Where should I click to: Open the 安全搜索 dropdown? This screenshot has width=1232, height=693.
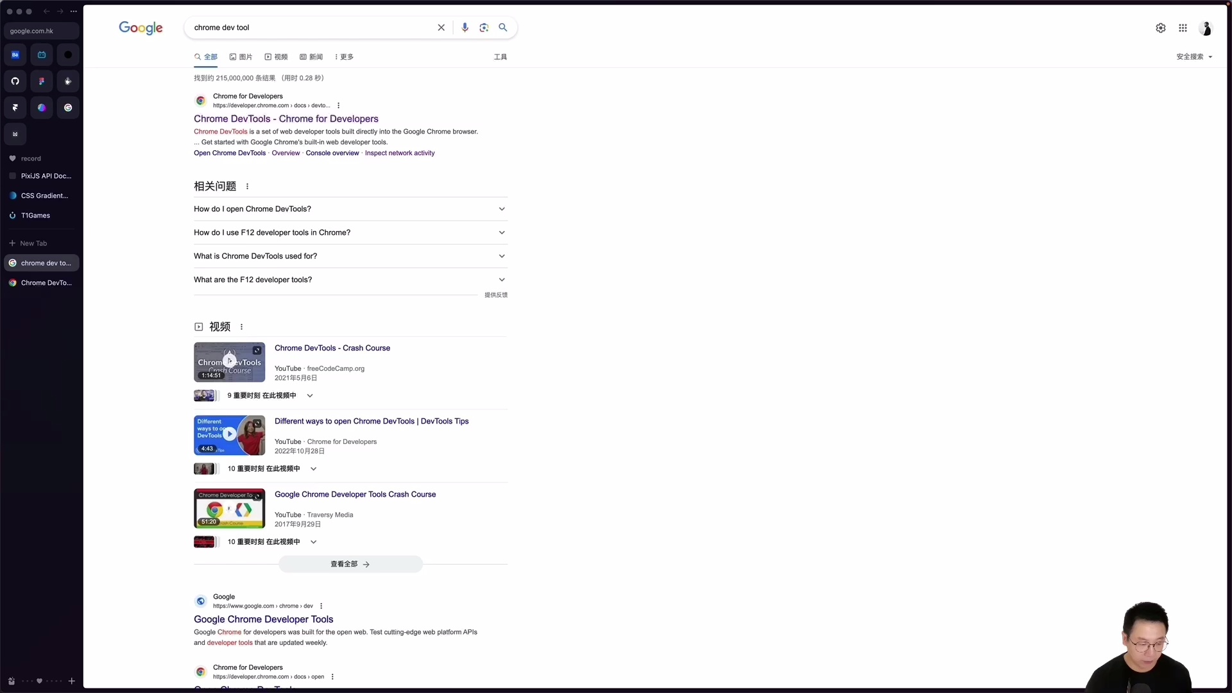(x=1193, y=56)
